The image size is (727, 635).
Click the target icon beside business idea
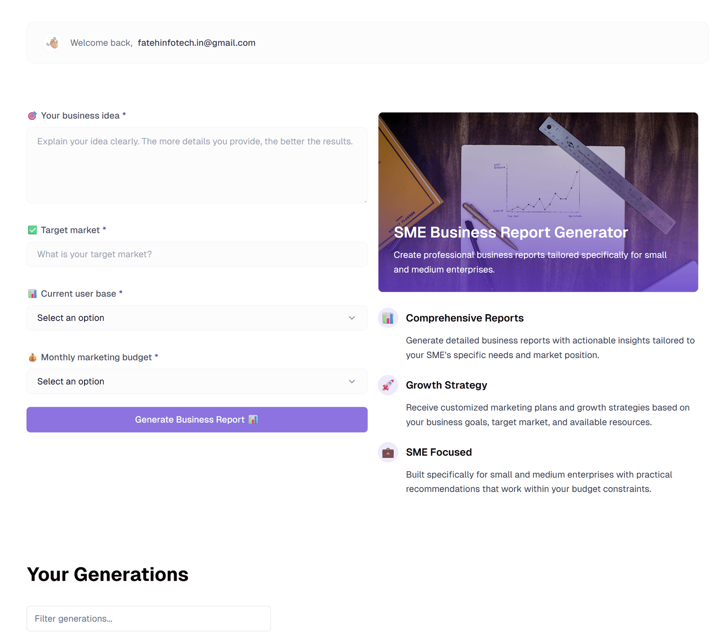pyautogui.click(x=32, y=116)
